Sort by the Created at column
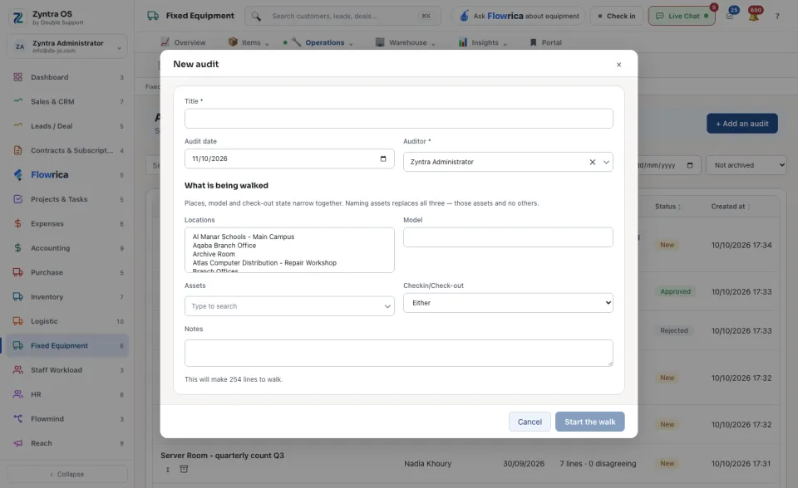Screen dimensions: 798x488 click(x=731, y=207)
